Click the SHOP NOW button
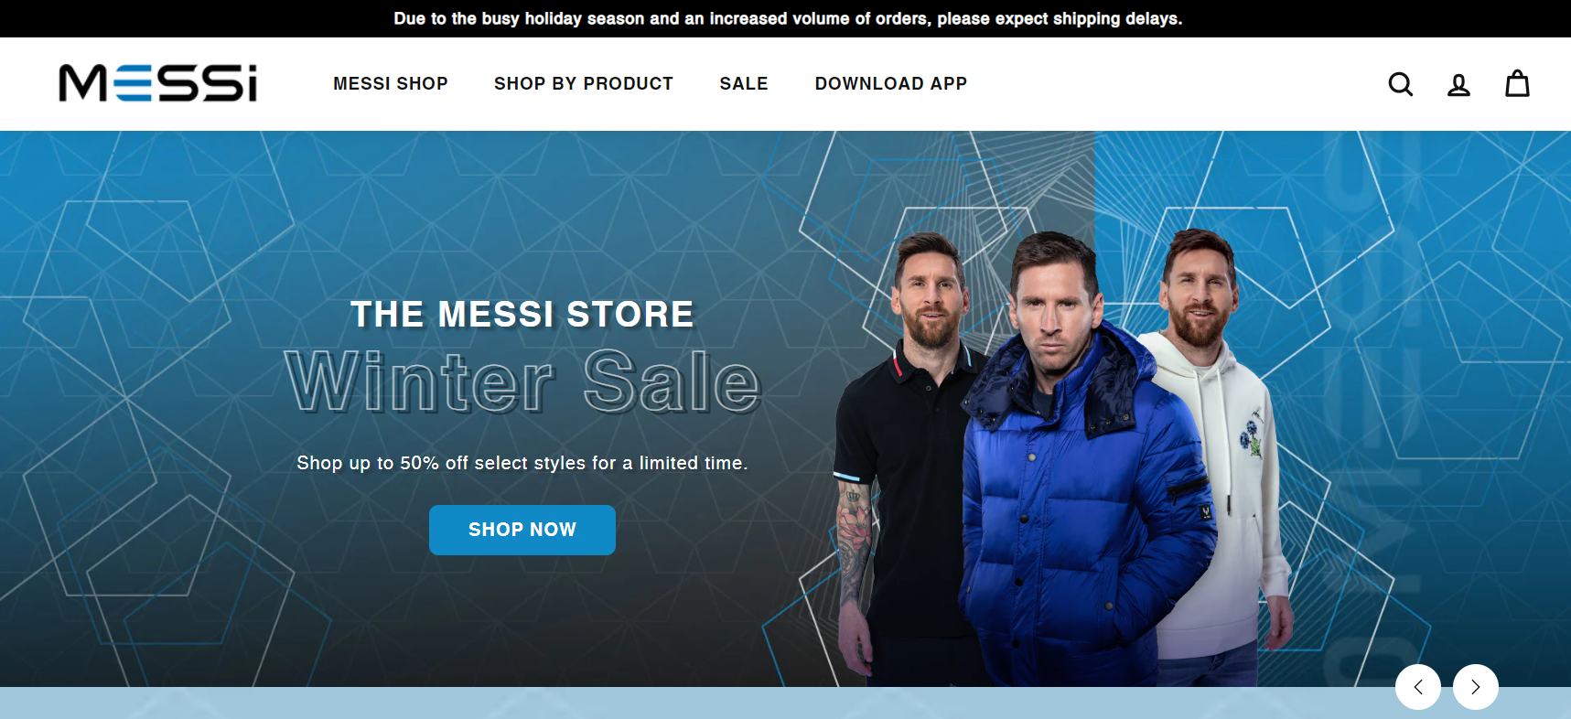The width and height of the screenshot is (1571, 719). pyautogui.click(x=522, y=530)
